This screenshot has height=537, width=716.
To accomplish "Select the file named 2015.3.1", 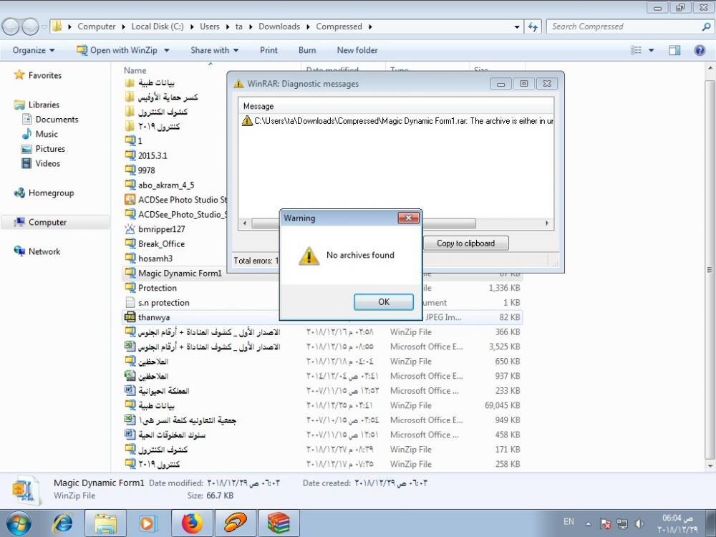I will 153,155.
